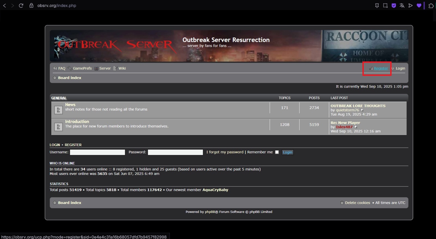Click view-latest-post icon beside quietstorm76

point(362,110)
